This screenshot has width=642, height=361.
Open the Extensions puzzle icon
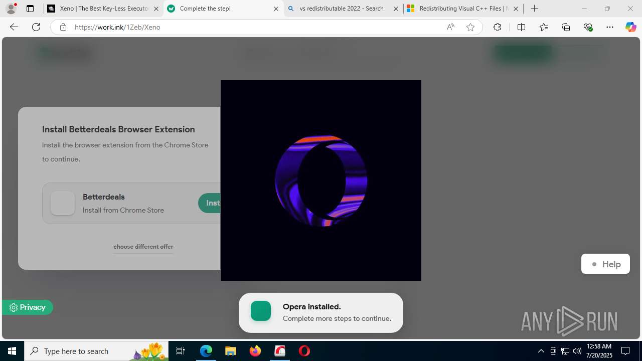pyautogui.click(x=497, y=27)
